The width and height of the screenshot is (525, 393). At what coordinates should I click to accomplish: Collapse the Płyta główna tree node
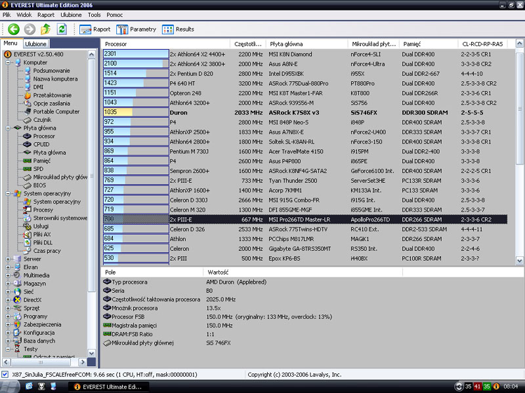click(8, 128)
